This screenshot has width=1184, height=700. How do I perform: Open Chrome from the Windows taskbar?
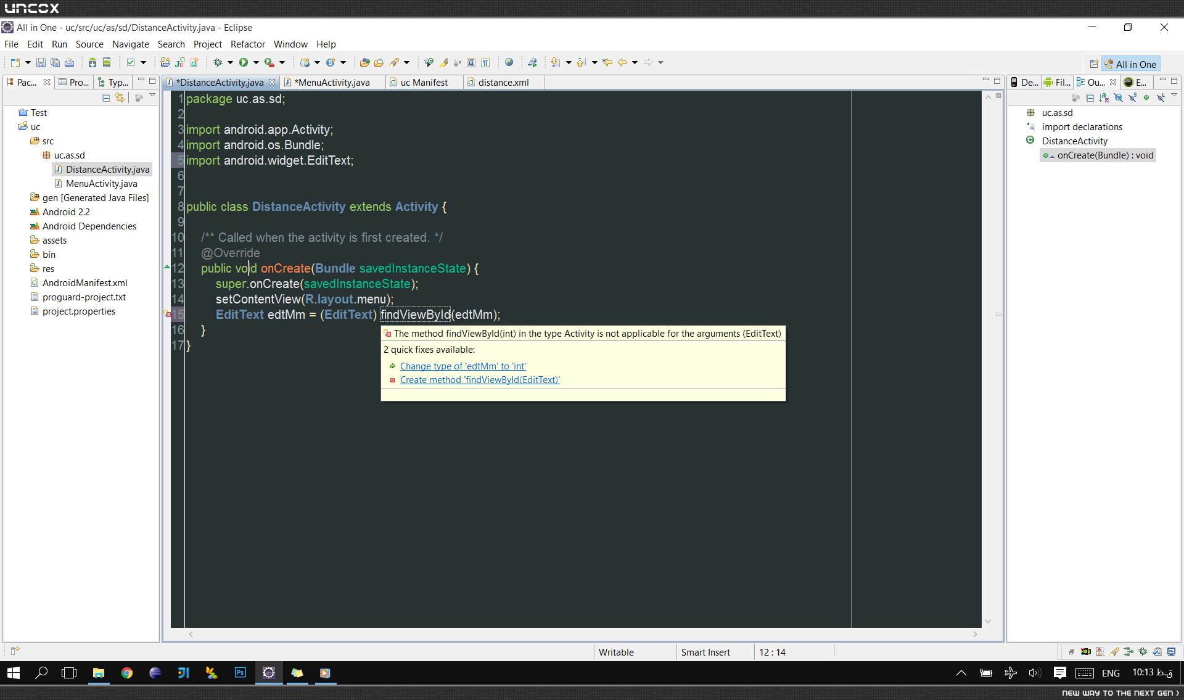tap(127, 673)
